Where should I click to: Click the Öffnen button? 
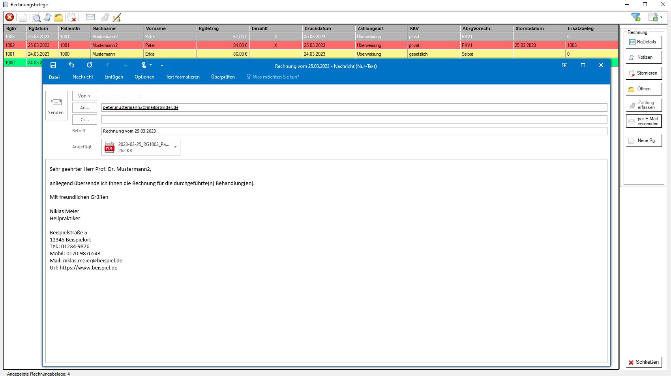pos(643,89)
